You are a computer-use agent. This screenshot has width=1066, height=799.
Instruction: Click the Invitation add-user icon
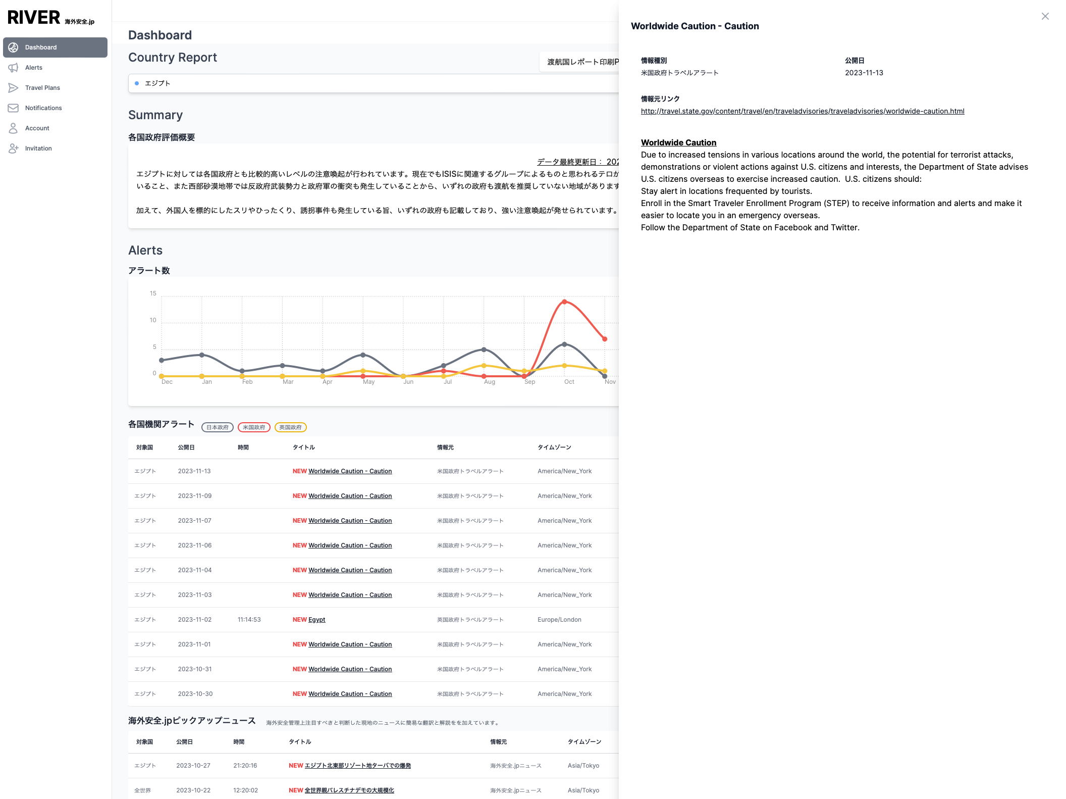pos(14,148)
